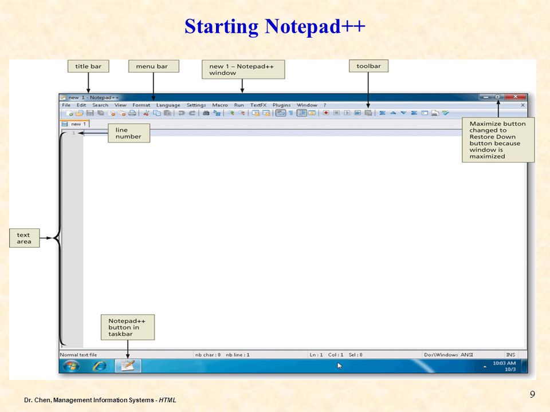
Task: Click the Save Recorded Macro icon
Action: pyautogui.click(x=368, y=113)
